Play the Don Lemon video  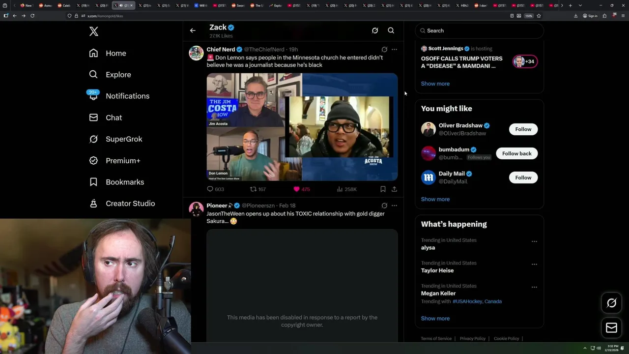(302, 127)
